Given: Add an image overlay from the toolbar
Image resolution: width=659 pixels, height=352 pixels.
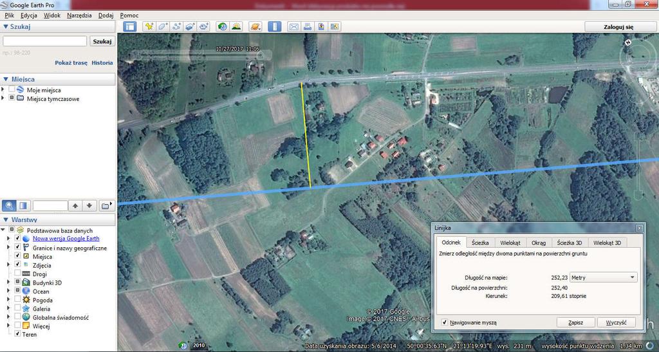Looking at the screenshot, I should (190, 26).
